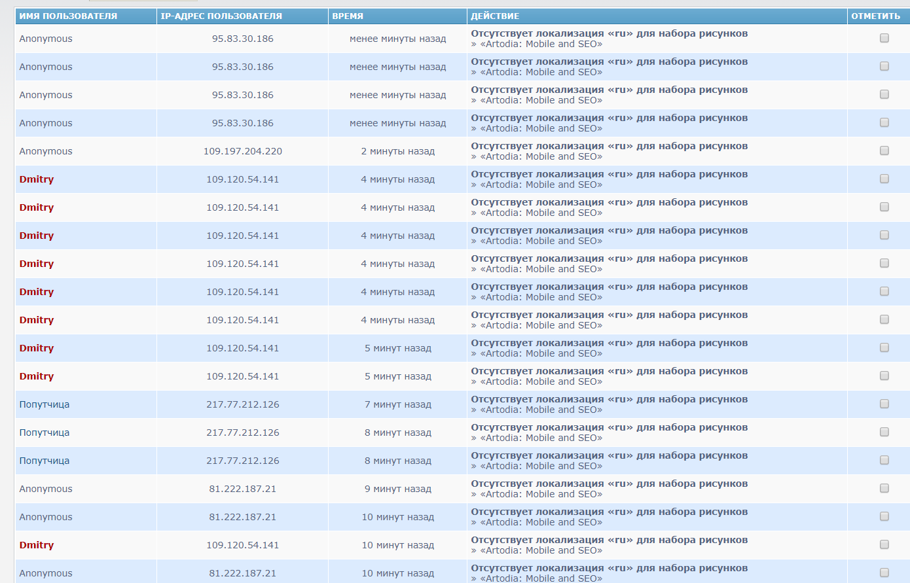
Task: Click 'Отсутствует локализация' action in the 7 минут назад row
Action: 609,399
